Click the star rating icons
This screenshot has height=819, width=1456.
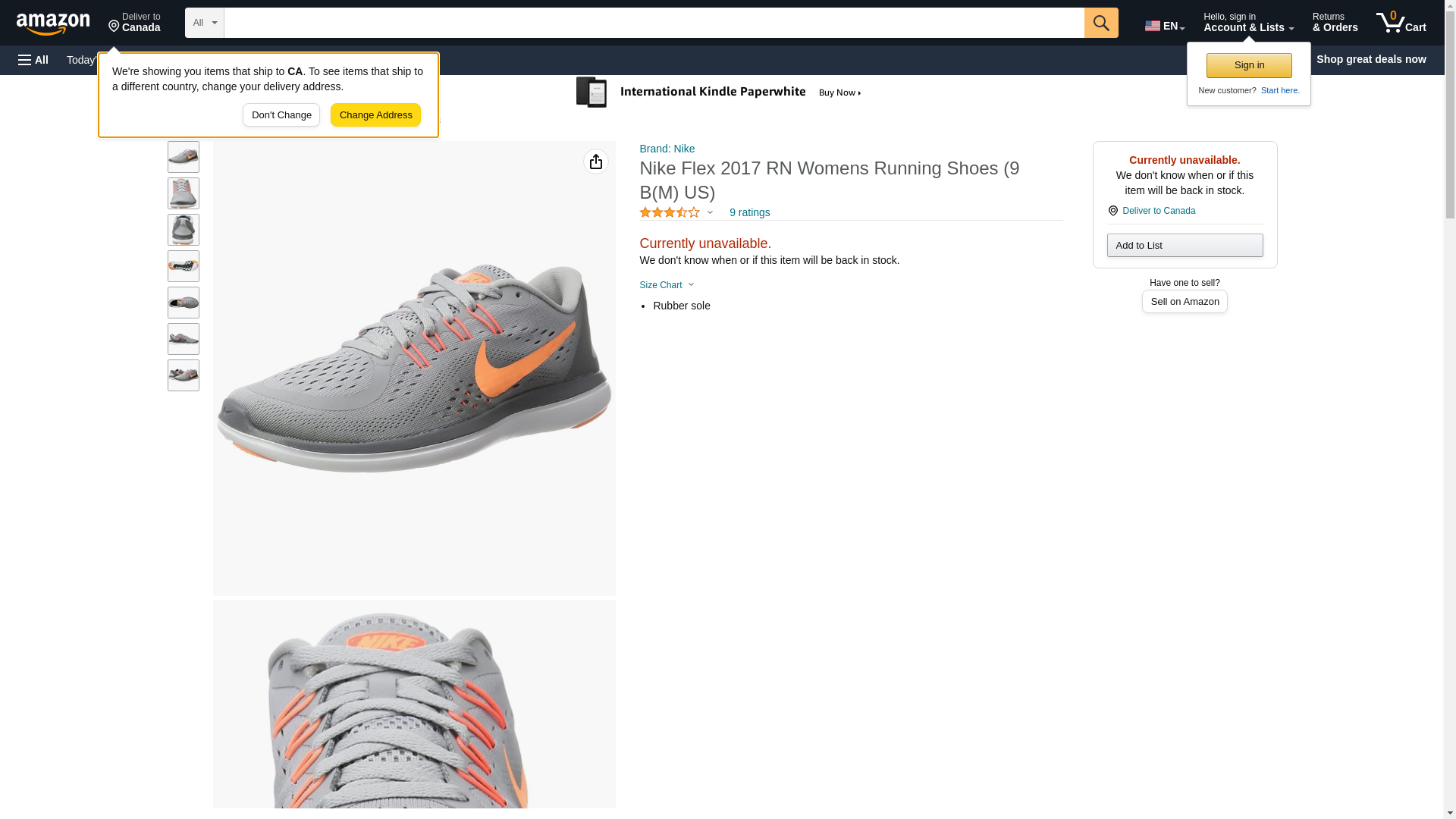pos(669,213)
